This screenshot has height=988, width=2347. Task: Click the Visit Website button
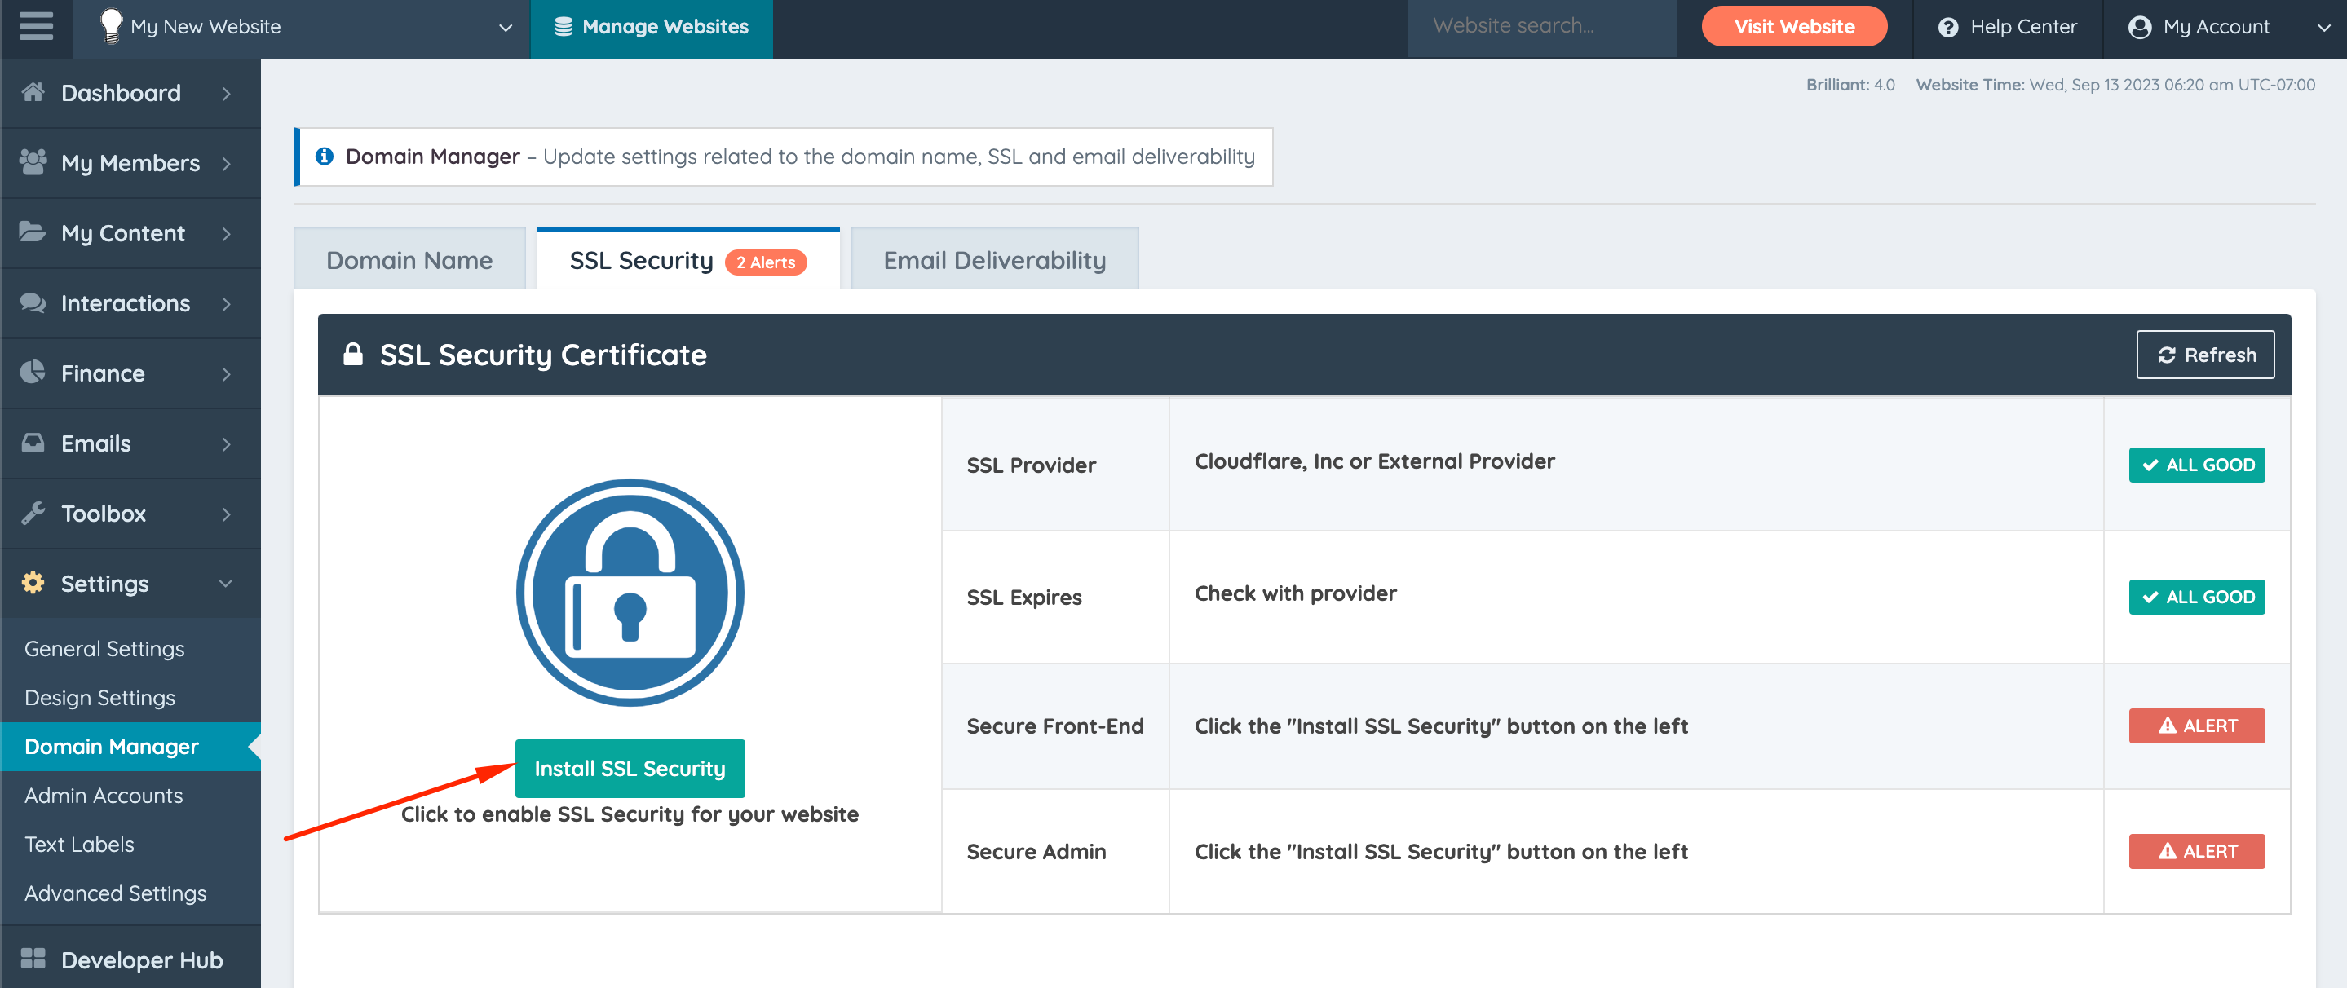1793,26
